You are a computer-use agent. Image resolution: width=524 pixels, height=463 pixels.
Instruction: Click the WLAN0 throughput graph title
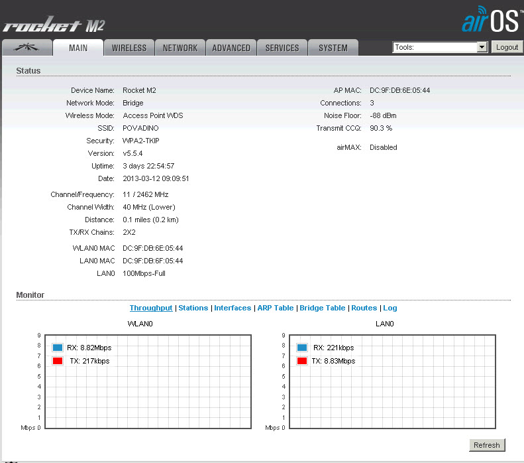click(x=140, y=324)
